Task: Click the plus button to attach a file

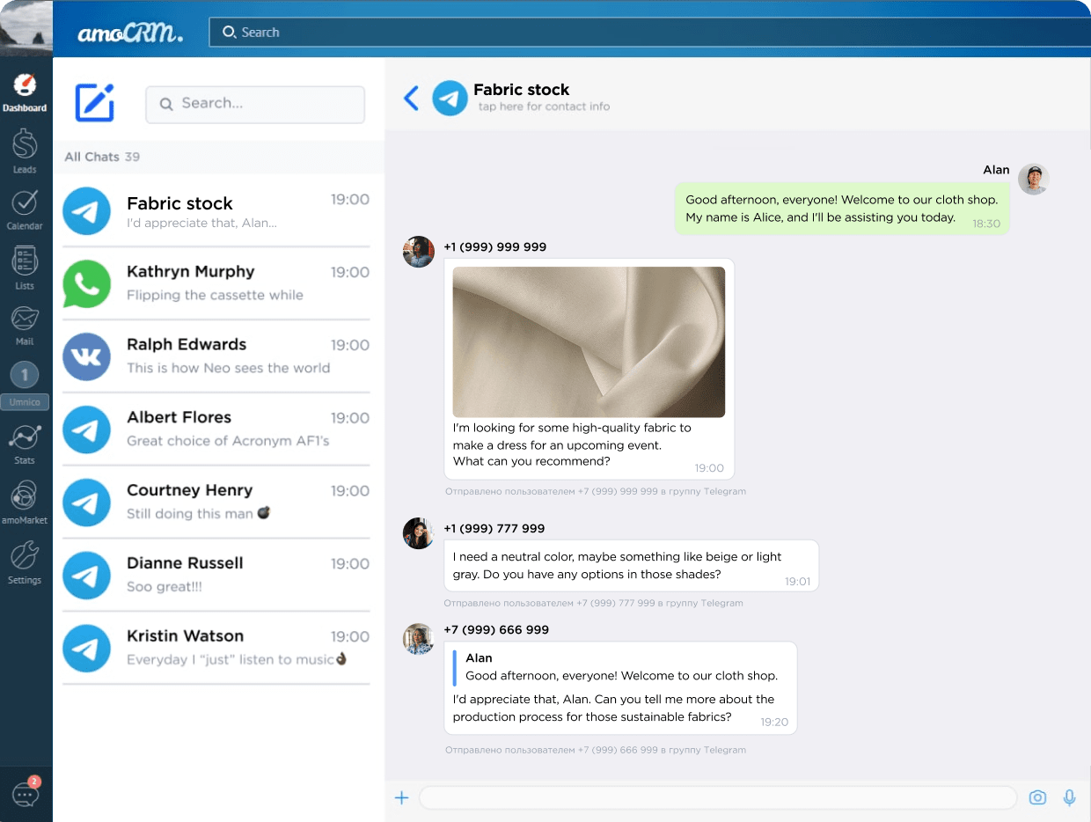Action: 402,797
